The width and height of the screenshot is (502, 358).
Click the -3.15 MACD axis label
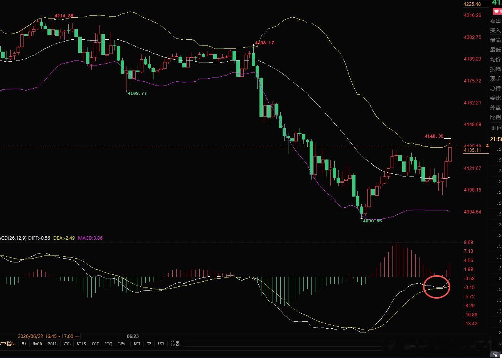pos(469,287)
